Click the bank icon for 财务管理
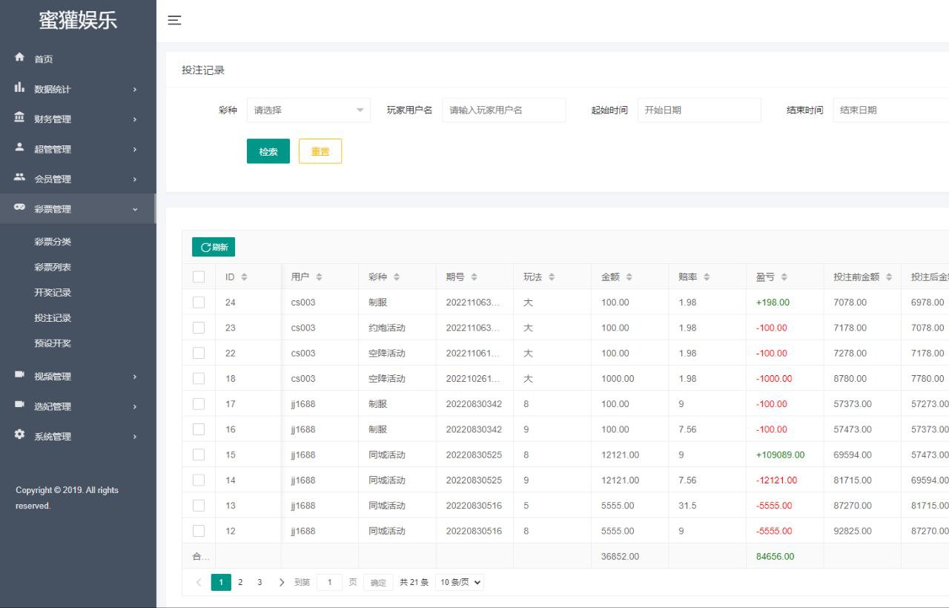Viewport: 949px width, 608px height. (x=20, y=118)
